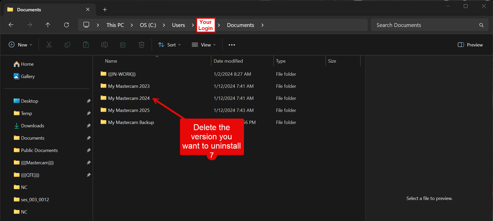This screenshot has height=221, width=493.
Task: Select the My Mastercam 2023 folder
Action: coord(129,86)
